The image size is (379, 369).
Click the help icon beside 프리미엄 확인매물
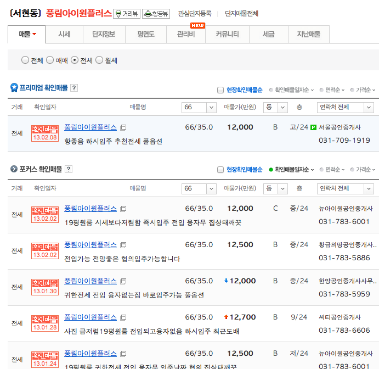click(74, 88)
